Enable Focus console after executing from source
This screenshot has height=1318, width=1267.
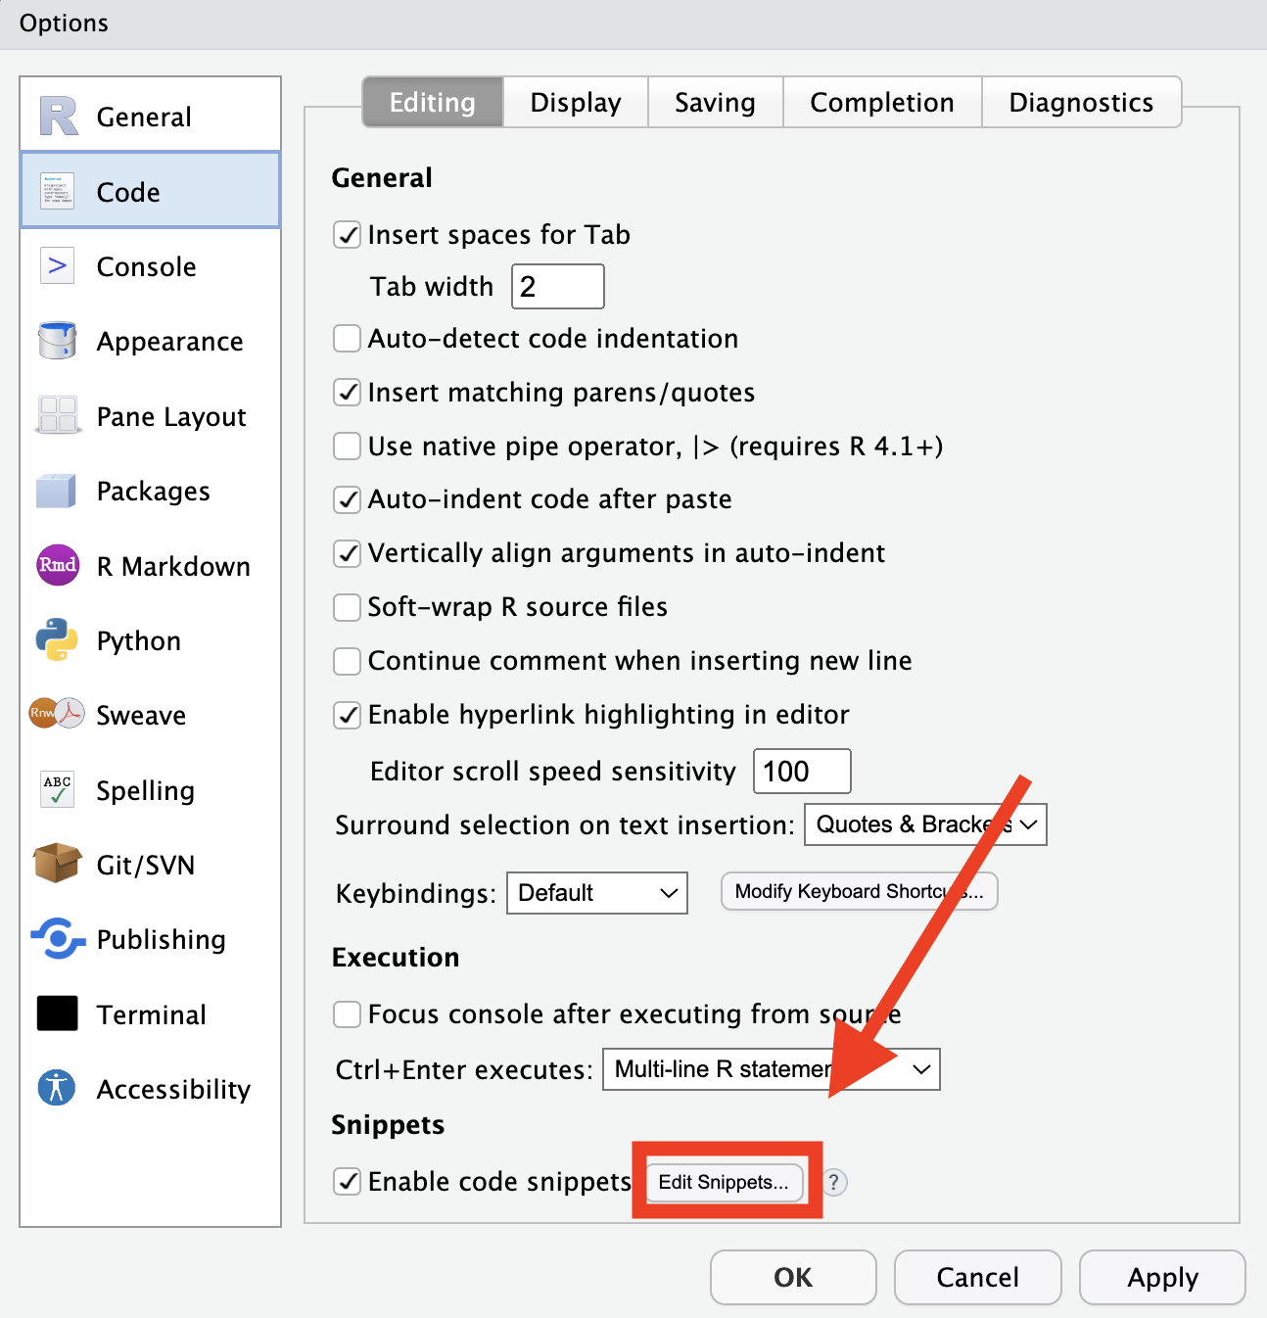(x=348, y=1014)
